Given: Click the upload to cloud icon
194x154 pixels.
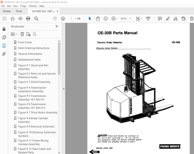Looking at the screenshot, I should (20, 19).
